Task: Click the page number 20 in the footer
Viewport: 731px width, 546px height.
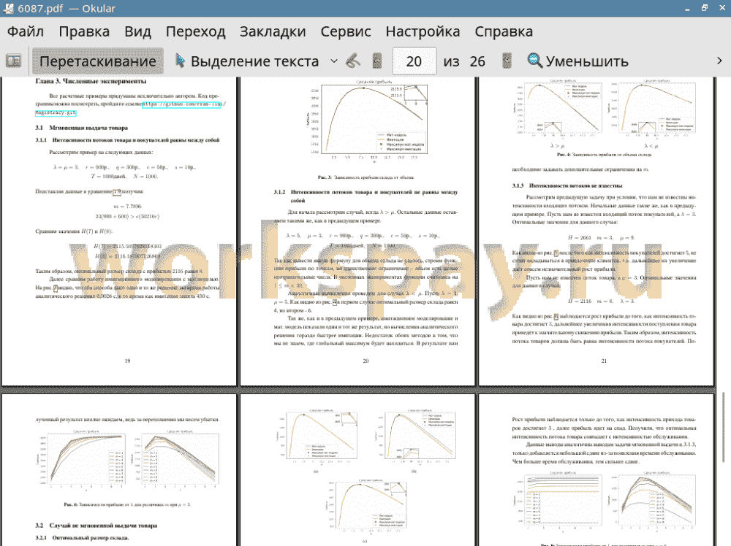Action: (366, 361)
